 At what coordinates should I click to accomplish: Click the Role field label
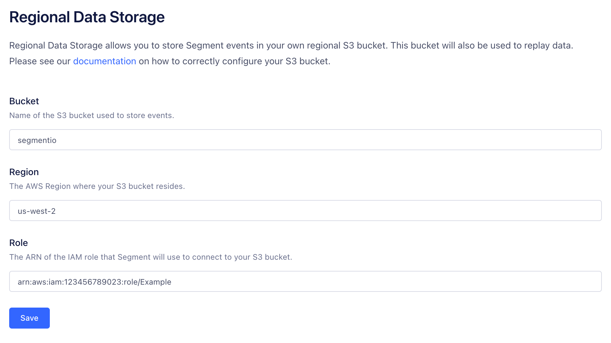[x=18, y=243]
